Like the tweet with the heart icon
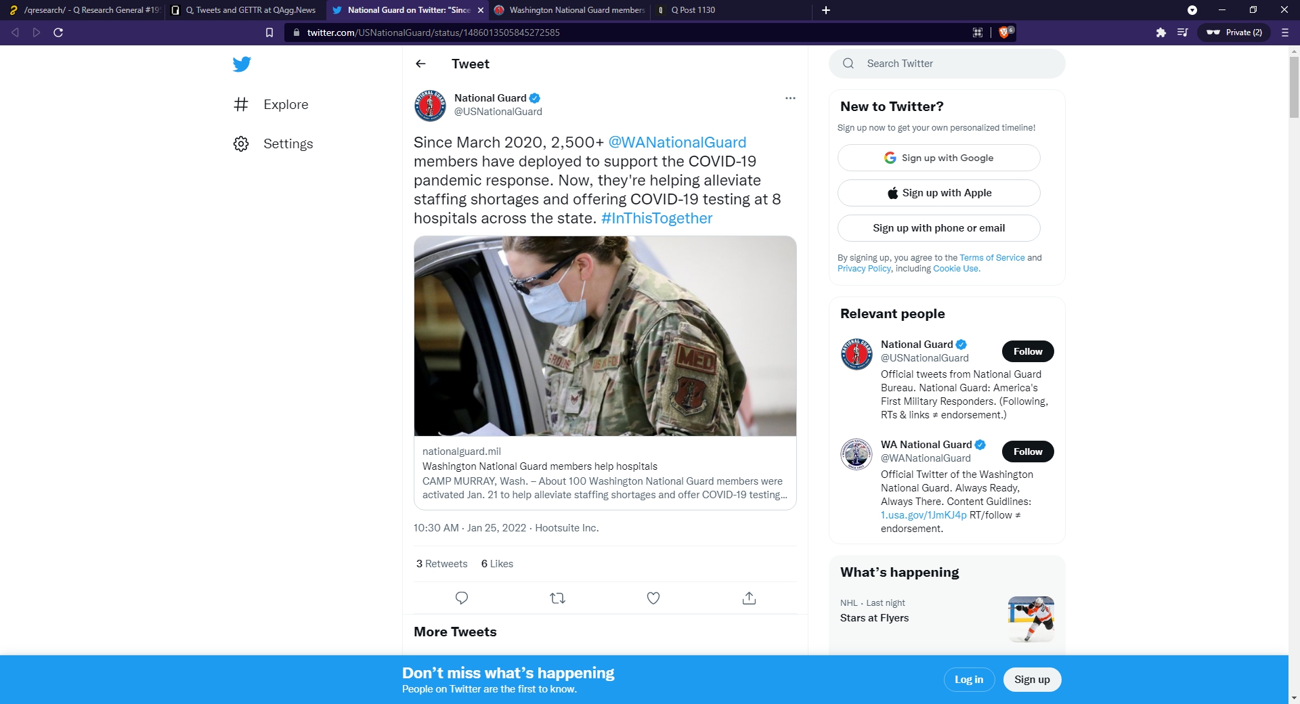Viewport: 1300px width, 704px height. (x=653, y=598)
